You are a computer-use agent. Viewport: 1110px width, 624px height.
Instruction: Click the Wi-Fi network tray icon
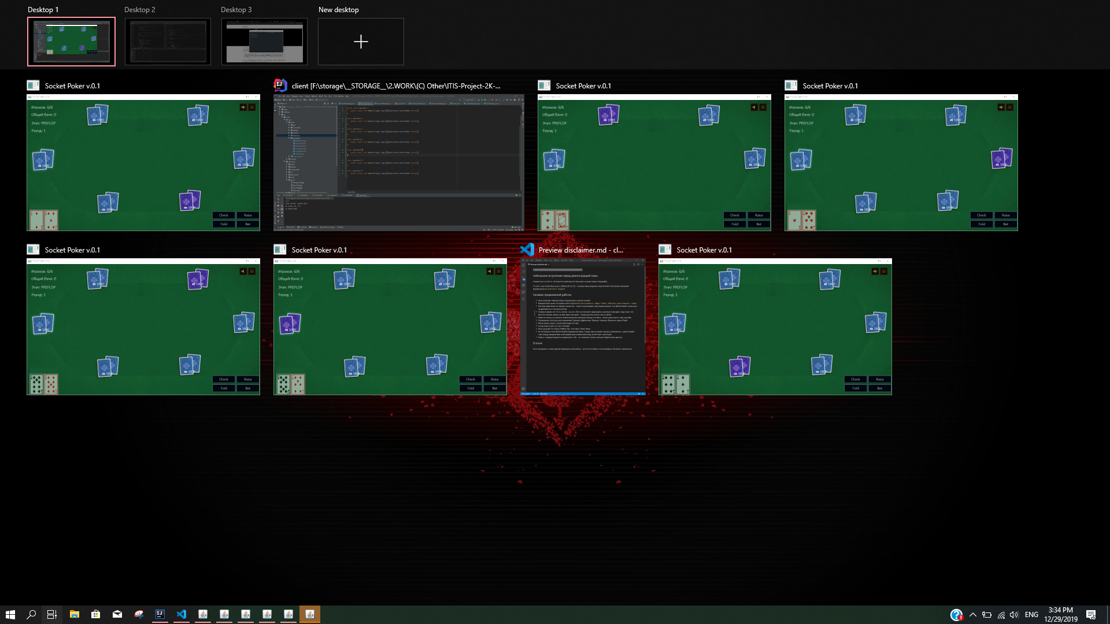click(1001, 615)
